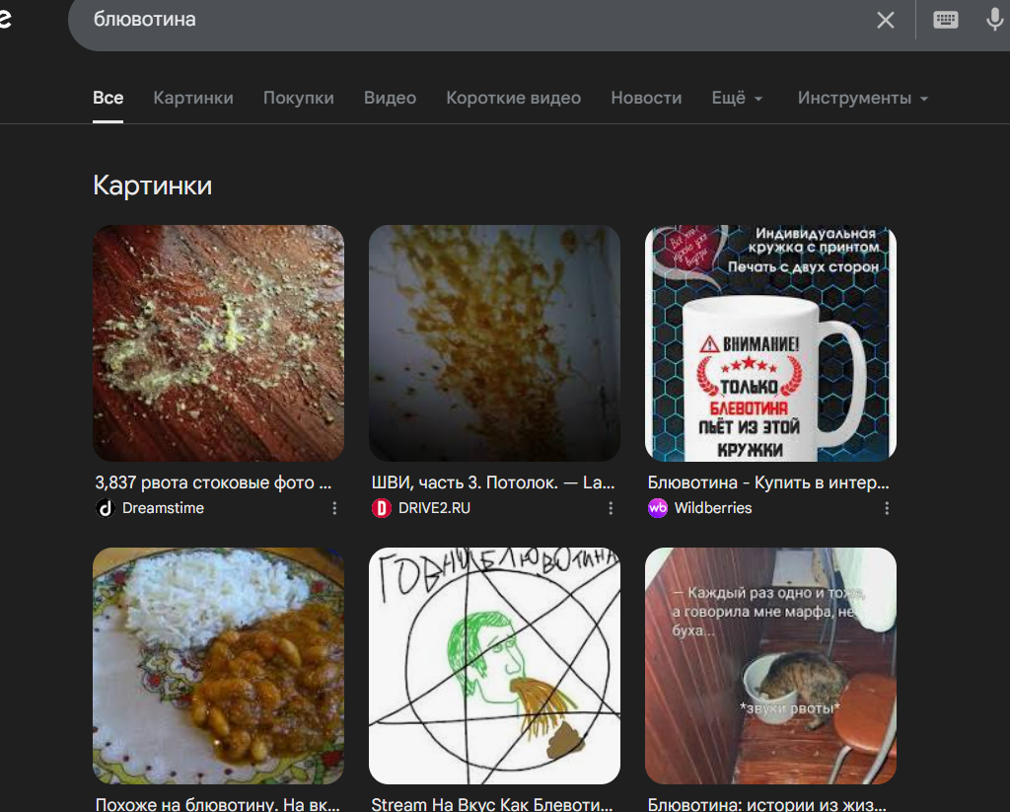The height and width of the screenshot is (812, 1010).
Task: Click the Wildberries source icon
Action: pos(658,508)
